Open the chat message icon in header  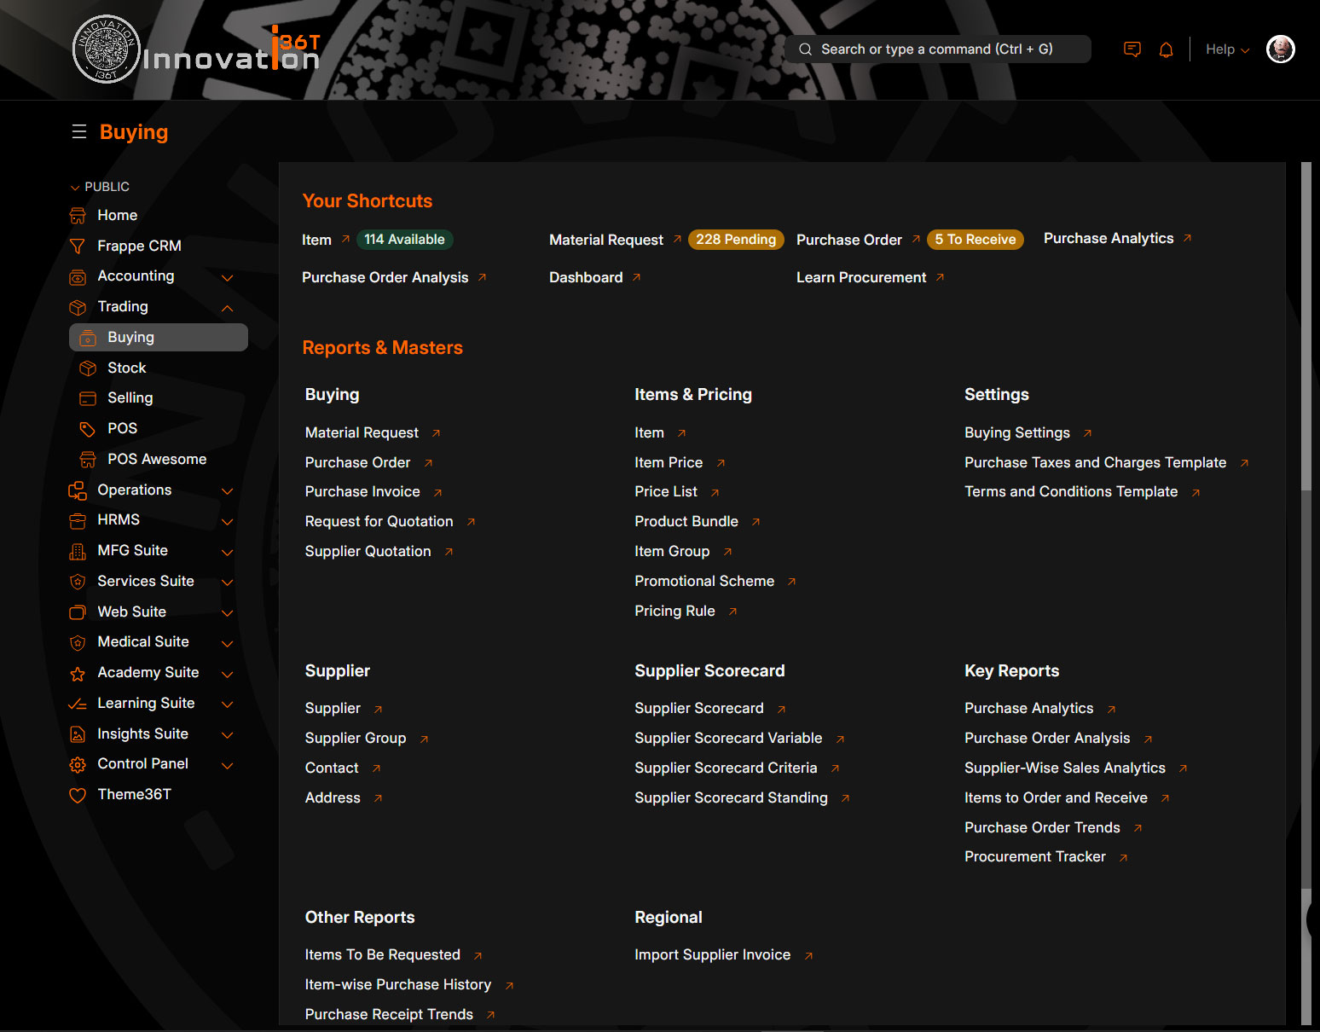point(1132,49)
